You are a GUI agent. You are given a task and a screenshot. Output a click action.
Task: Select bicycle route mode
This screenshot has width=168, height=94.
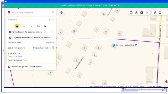coord(38,26)
